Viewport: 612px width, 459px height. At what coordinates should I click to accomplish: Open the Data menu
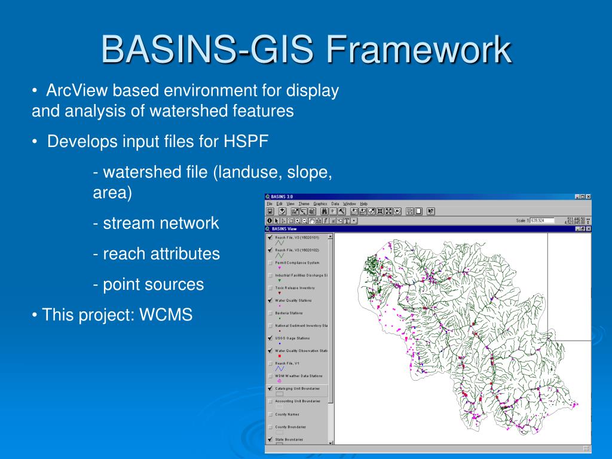click(335, 204)
